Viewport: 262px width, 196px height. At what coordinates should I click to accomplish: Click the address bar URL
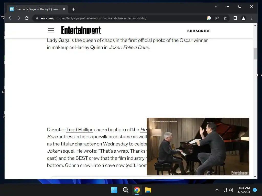[x=94, y=18]
